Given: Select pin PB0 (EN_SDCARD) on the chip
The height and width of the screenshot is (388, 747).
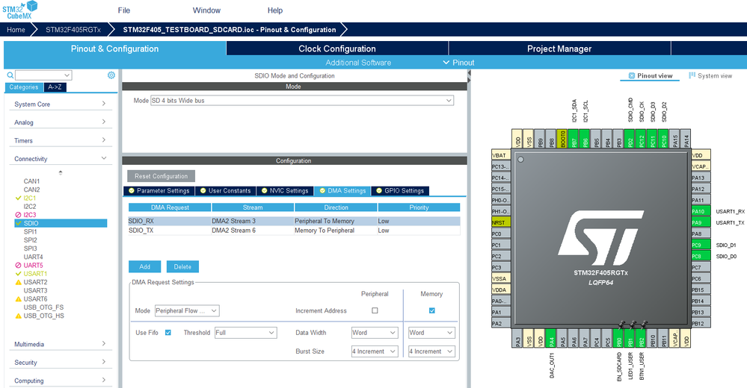Looking at the screenshot, I should pyautogui.click(x=619, y=338).
